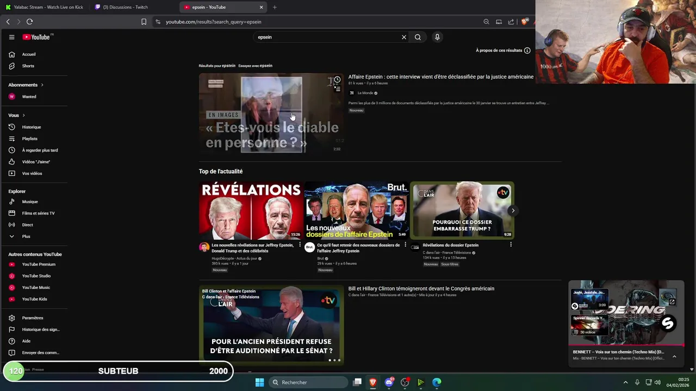Open Microsoft Edge in the taskbar

pyautogui.click(x=437, y=382)
